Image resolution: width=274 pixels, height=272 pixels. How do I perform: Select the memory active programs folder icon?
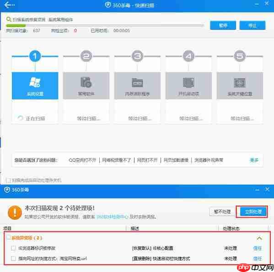[x=137, y=82]
